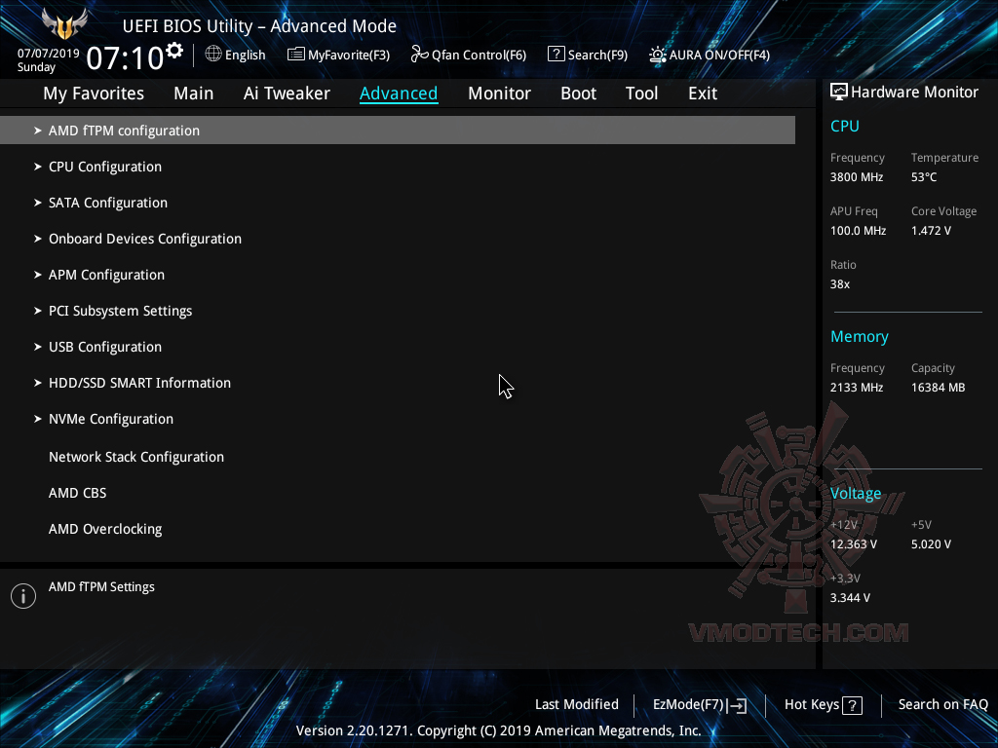Expand APM Configuration arrow
The width and height of the screenshot is (998, 748).
click(x=38, y=275)
